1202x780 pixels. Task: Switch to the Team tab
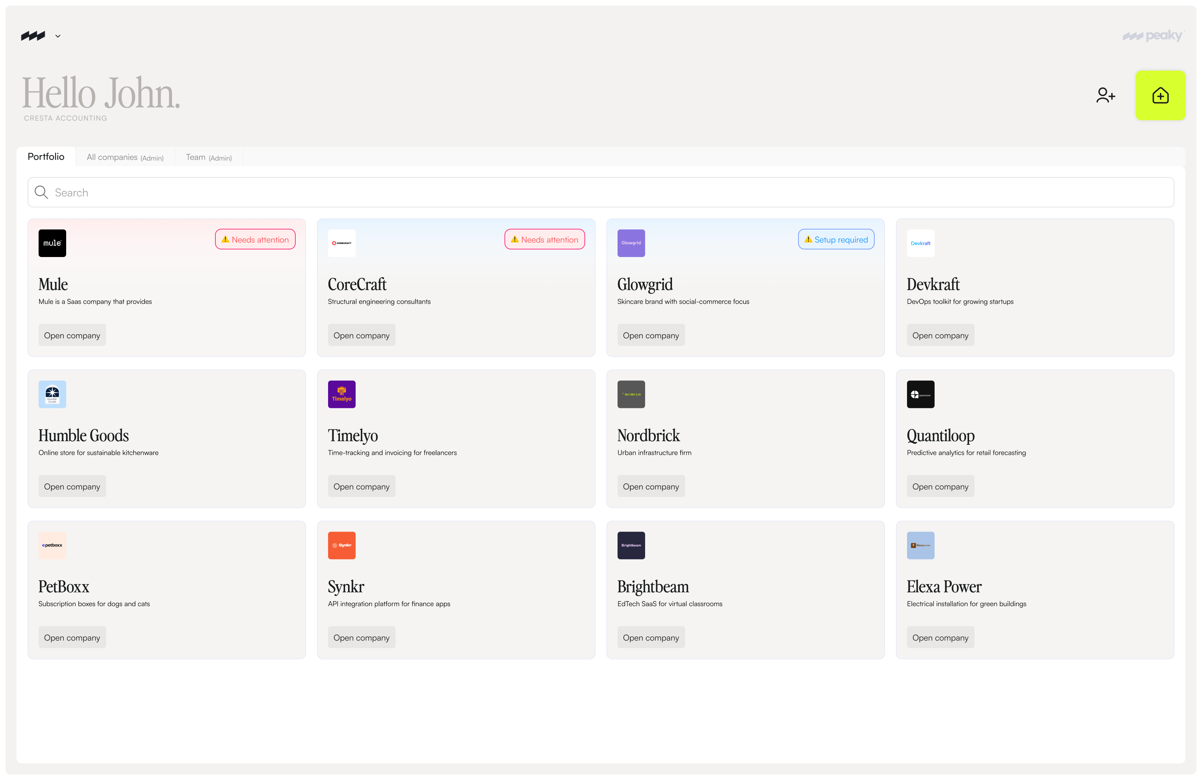(x=208, y=156)
